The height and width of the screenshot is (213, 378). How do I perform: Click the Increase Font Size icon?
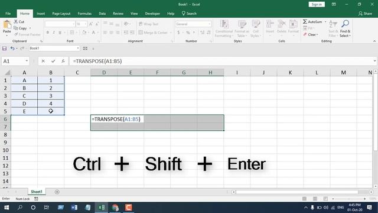tap(90, 24)
